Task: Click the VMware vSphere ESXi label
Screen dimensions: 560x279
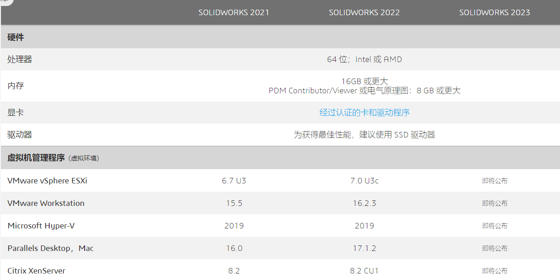Action: (47, 181)
